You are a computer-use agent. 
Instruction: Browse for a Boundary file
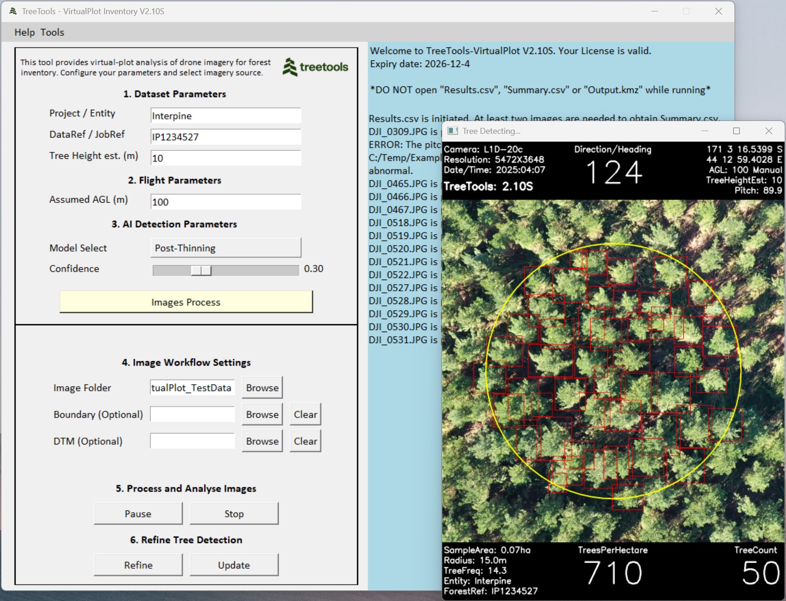262,414
